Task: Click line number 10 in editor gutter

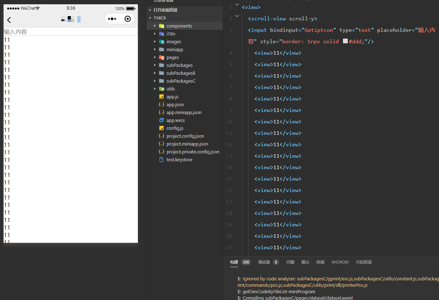Action: tap(229, 122)
